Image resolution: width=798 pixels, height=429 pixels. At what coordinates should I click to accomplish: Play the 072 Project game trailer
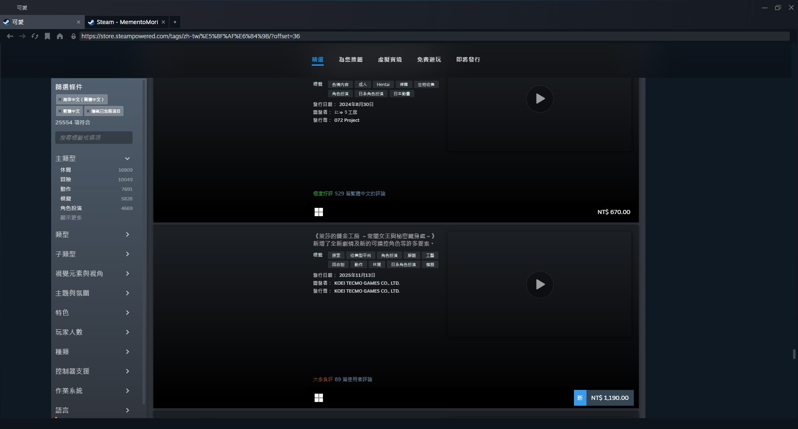(x=539, y=99)
